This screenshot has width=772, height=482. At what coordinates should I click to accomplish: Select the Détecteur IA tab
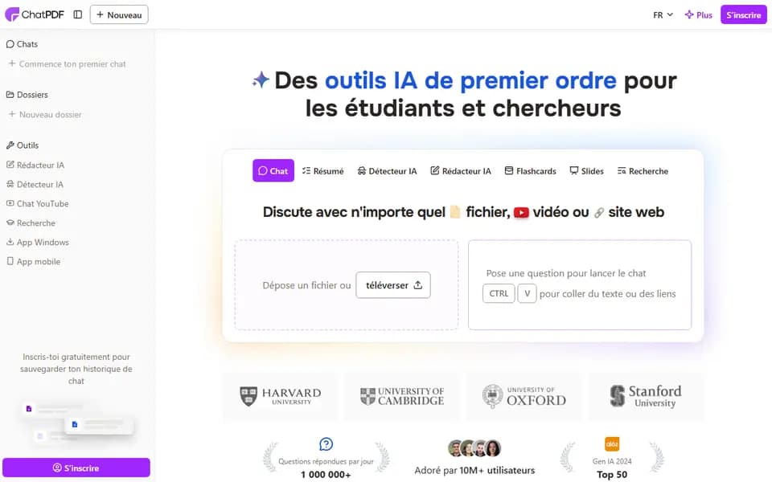[387, 170]
